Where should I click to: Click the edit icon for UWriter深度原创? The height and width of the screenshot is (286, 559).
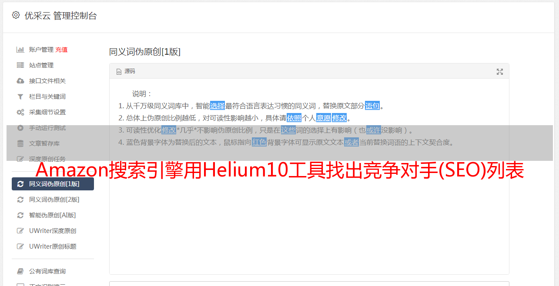pyautogui.click(x=20, y=231)
